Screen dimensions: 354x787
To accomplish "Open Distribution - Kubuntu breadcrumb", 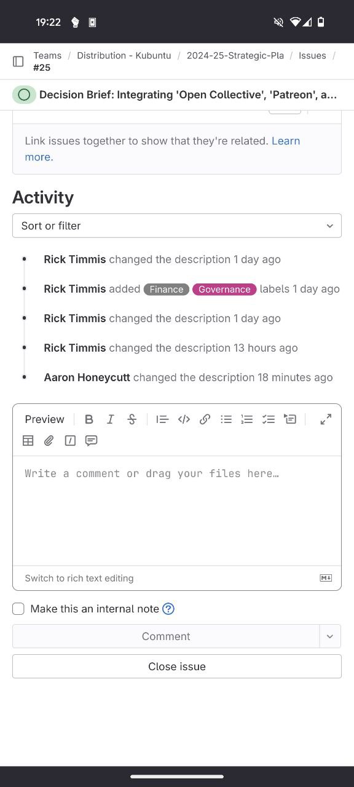I will pyautogui.click(x=124, y=55).
